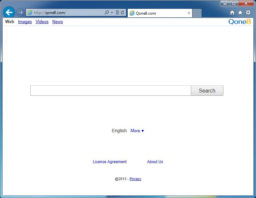Viewport: 256px width, 198px height.
Task: Open the Videos link
Action: coord(42,22)
